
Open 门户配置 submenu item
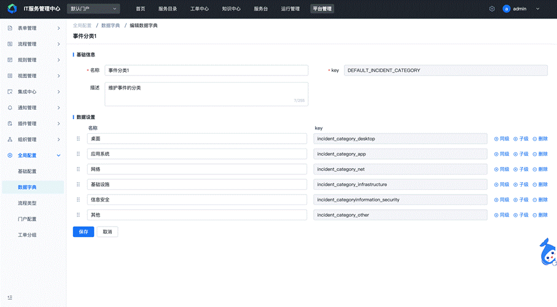tap(28, 219)
